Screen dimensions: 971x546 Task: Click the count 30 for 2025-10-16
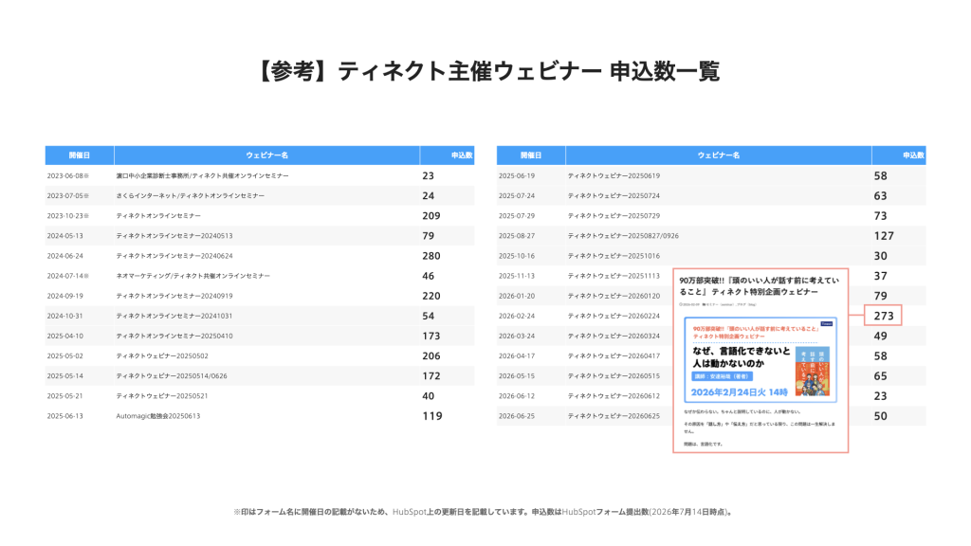(880, 256)
